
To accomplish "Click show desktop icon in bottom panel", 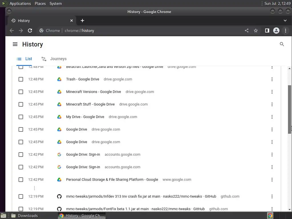I will (3, 216).
